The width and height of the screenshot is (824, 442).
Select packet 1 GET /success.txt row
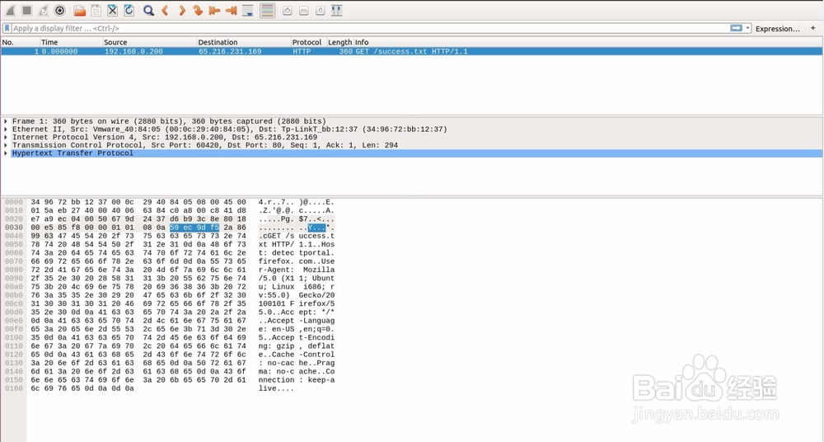click(411, 52)
